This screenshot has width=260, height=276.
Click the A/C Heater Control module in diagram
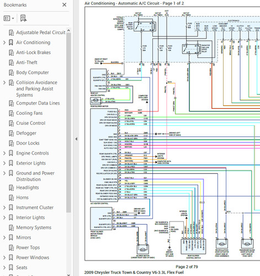(104, 155)
